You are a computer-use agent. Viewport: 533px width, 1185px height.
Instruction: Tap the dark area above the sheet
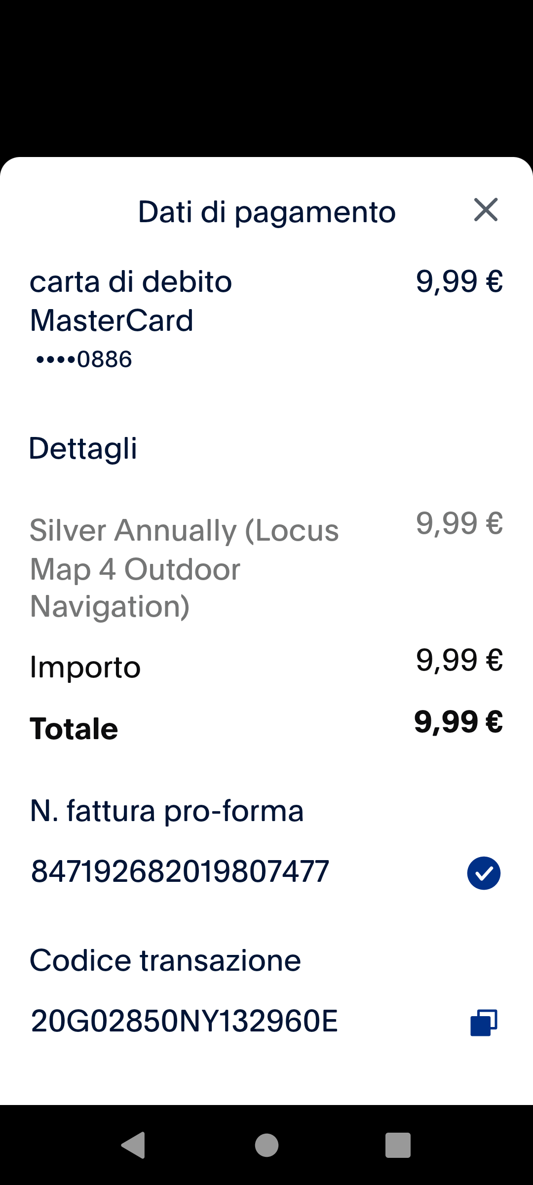(266, 79)
